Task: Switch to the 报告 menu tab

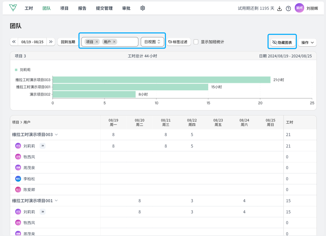Action: click(82, 8)
